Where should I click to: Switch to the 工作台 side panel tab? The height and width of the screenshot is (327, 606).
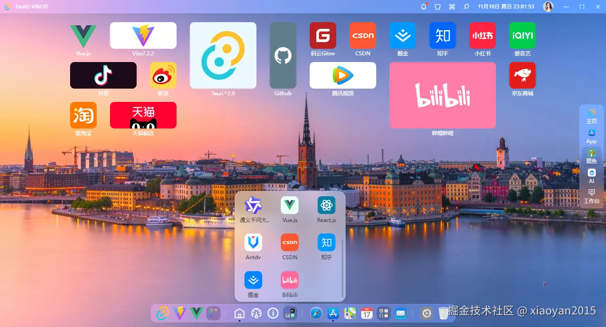591,196
